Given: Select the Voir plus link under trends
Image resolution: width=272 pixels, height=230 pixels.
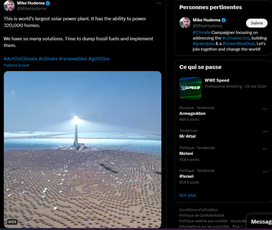Looking at the screenshot, I should (187, 195).
